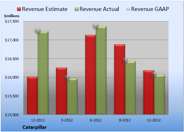Select the Revenue Estimate legend label

pos(45,9)
